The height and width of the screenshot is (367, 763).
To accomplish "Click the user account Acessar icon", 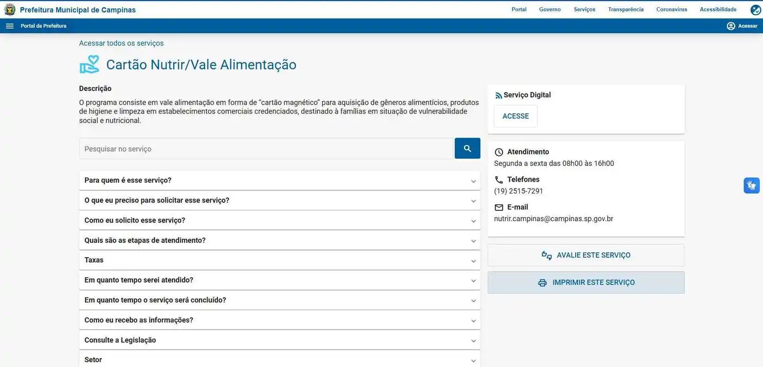I will coord(731,26).
